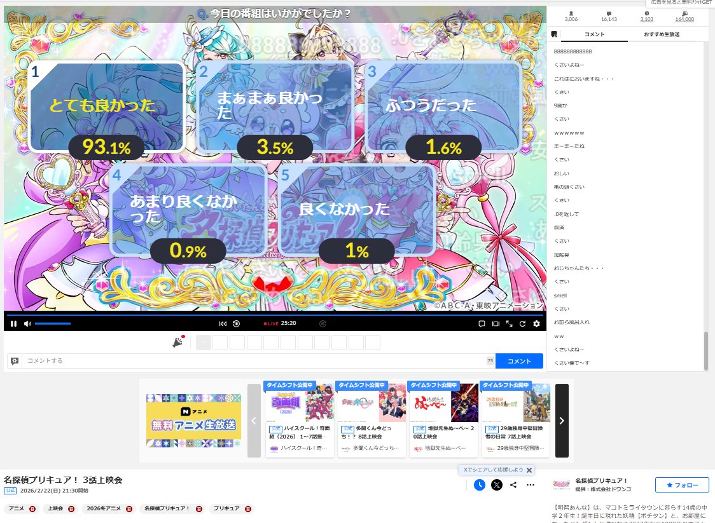The height and width of the screenshot is (523, 715).
Task: Reload the player stream
Action: [522, 323]
